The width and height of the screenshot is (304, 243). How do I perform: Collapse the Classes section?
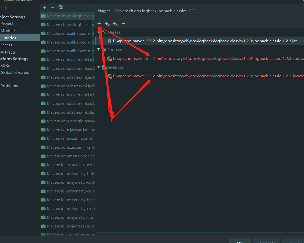click(x=98, y=32)
